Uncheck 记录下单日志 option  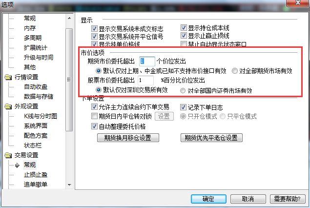(x=183, y=107)
